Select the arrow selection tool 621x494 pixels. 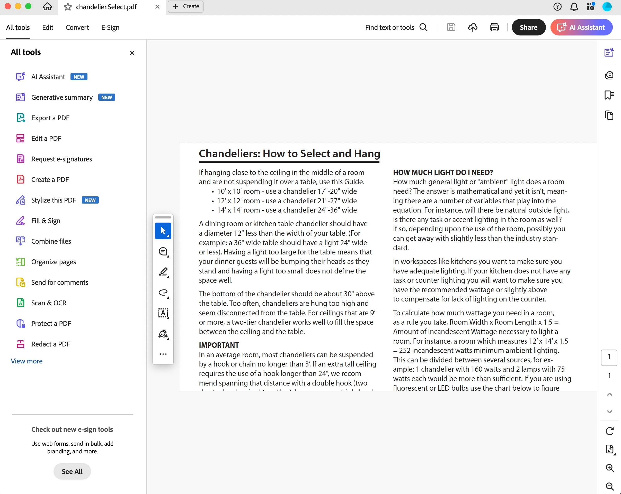tap(163, 231)
